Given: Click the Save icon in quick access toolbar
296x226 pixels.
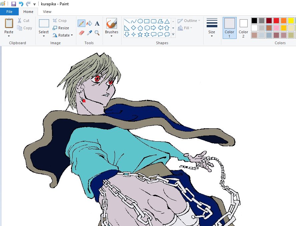Looking at the screenshot, I should (x=14, y=4).
